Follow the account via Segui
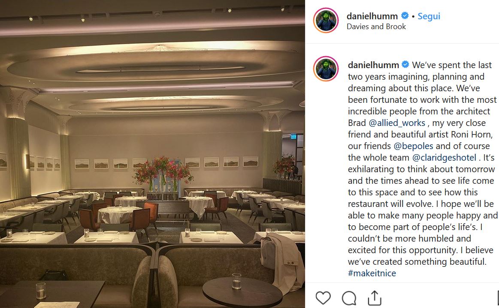Image resolution: width=499 pixels, height=308 pixels. click(429, 16)
